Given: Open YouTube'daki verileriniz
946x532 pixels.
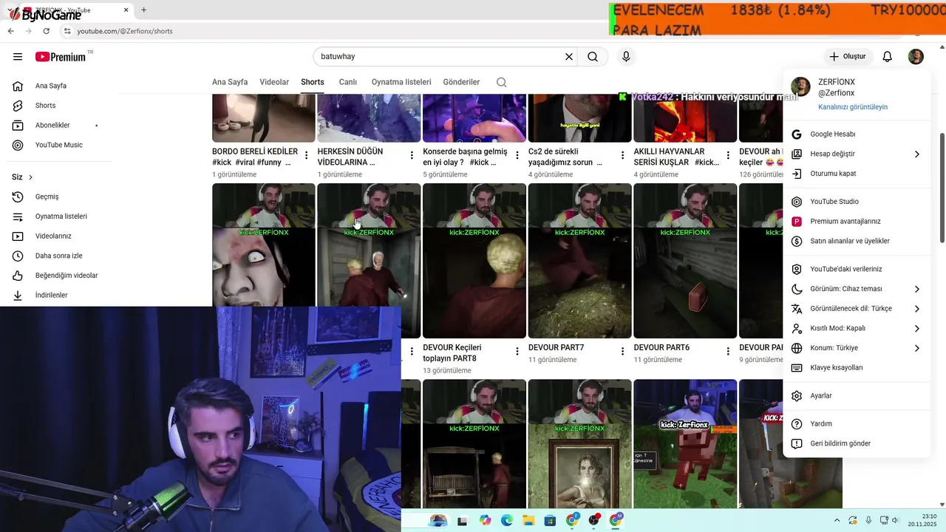Looking at the screenshot, I should coord(857,269).
